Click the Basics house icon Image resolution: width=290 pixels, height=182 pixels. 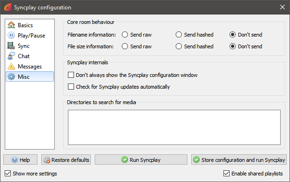click(11, 25)
